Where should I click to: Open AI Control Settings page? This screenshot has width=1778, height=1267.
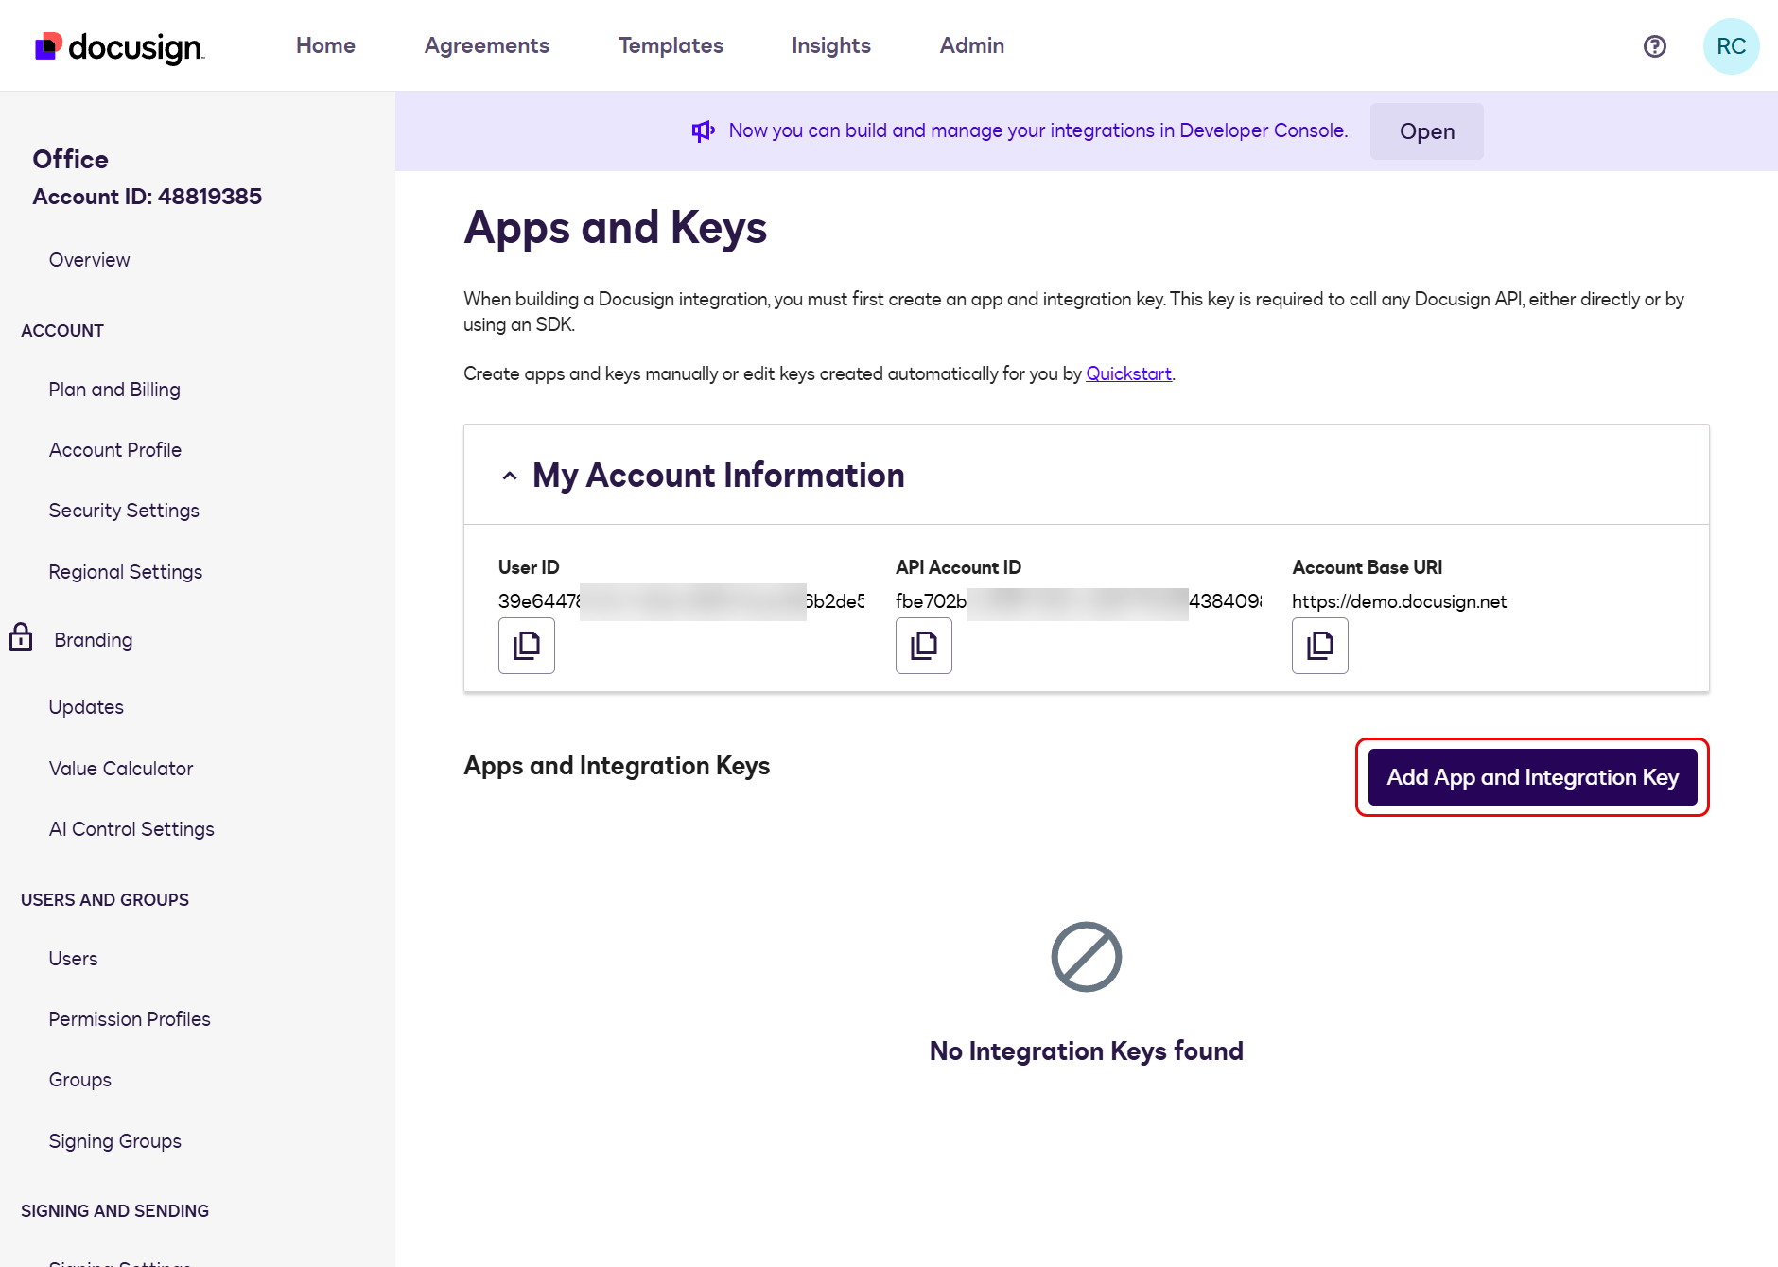pos(131,829)
